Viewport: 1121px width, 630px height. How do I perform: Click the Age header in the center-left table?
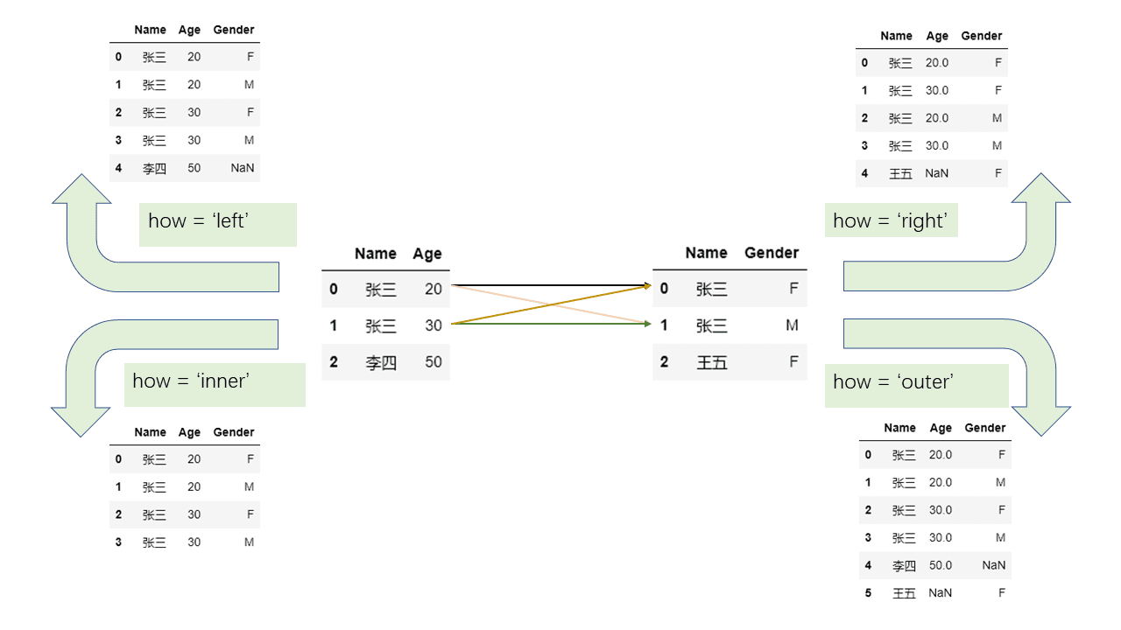click(x=427, y=254)
